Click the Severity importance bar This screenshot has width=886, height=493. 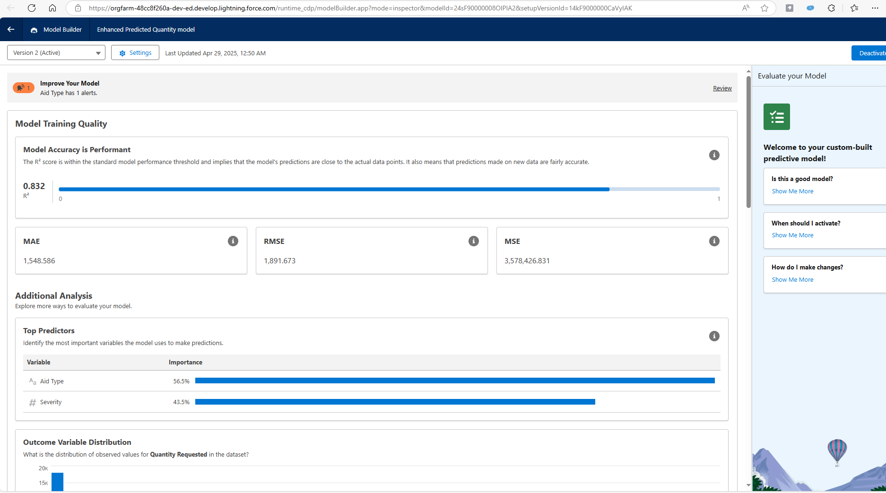tap(395, 402)
